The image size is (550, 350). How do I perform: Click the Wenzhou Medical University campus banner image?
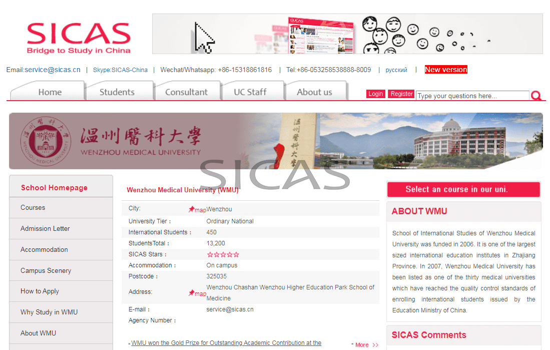tap(276, 141)
